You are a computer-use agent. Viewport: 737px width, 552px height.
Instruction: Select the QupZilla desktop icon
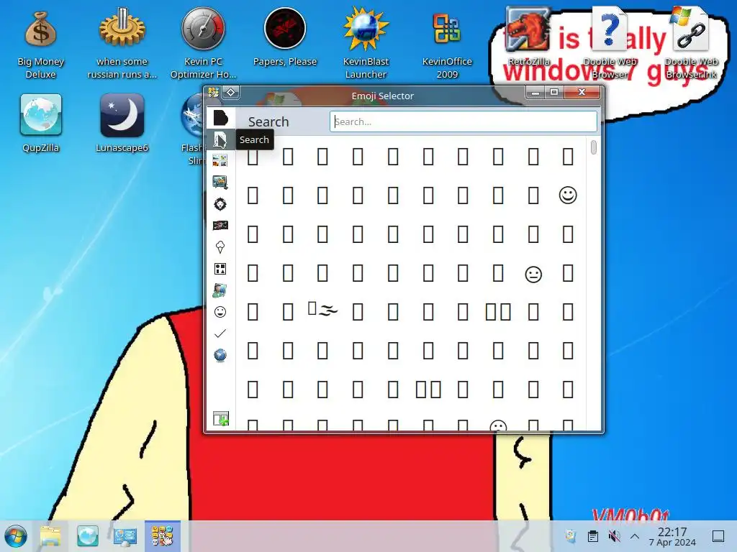pos(41,123)
